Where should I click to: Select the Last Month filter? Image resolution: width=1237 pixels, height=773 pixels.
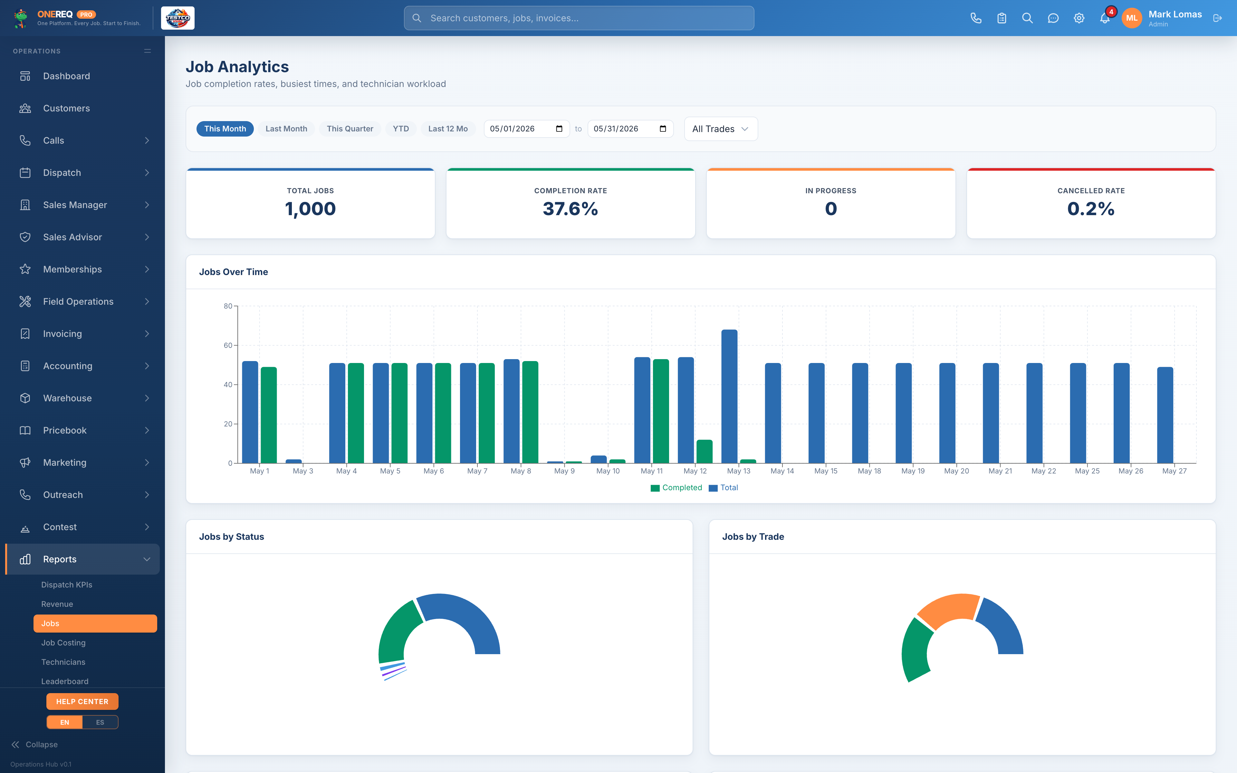pos(286,129)
